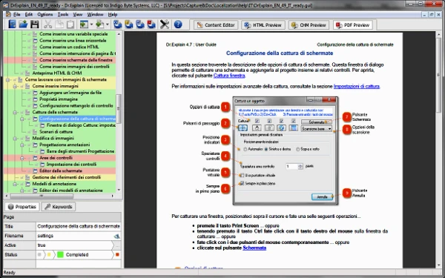Collapse the Cattura delle schermate node
This screenshot has height=278, width=445.
point(15,113)
